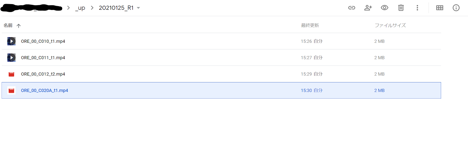Click the red video icon of ORE_00_C012_t2.mp4
The image size is (468, 143).
pyautogui.click(x=11, y=74)
